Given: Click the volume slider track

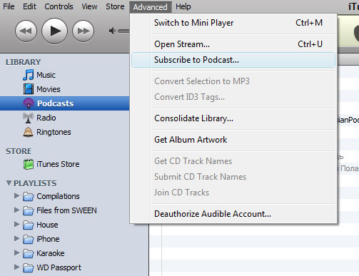Looking at the screenshot, I should (123, 31).
